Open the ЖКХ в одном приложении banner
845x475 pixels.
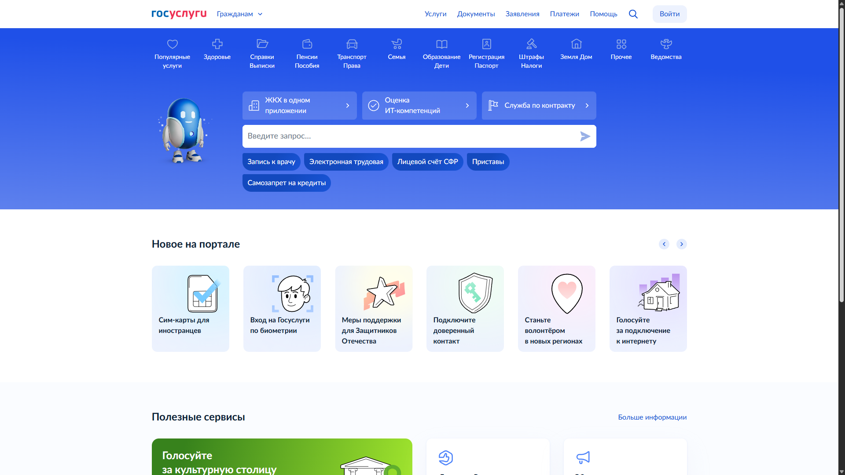click(299, 106)
